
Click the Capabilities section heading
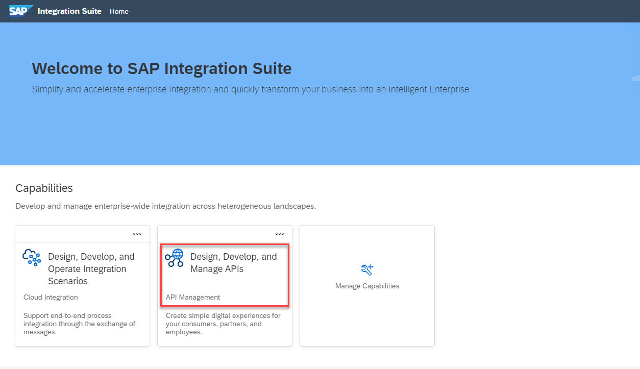click(x=44, y=188)
